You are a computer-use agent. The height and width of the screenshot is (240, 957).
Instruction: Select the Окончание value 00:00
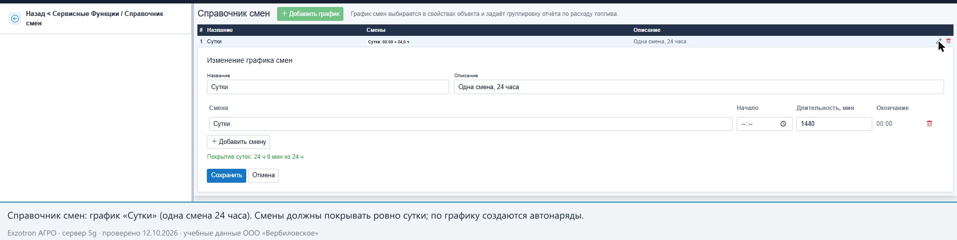pos(884,124)
